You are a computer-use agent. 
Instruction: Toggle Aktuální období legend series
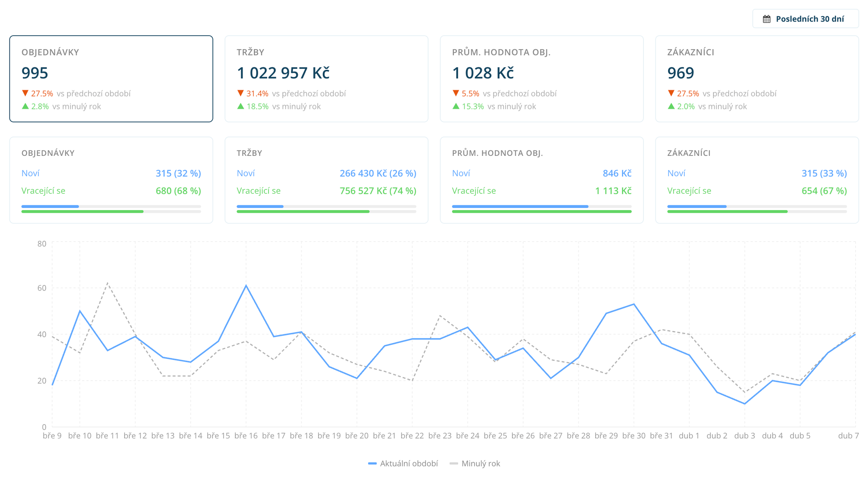403,464
